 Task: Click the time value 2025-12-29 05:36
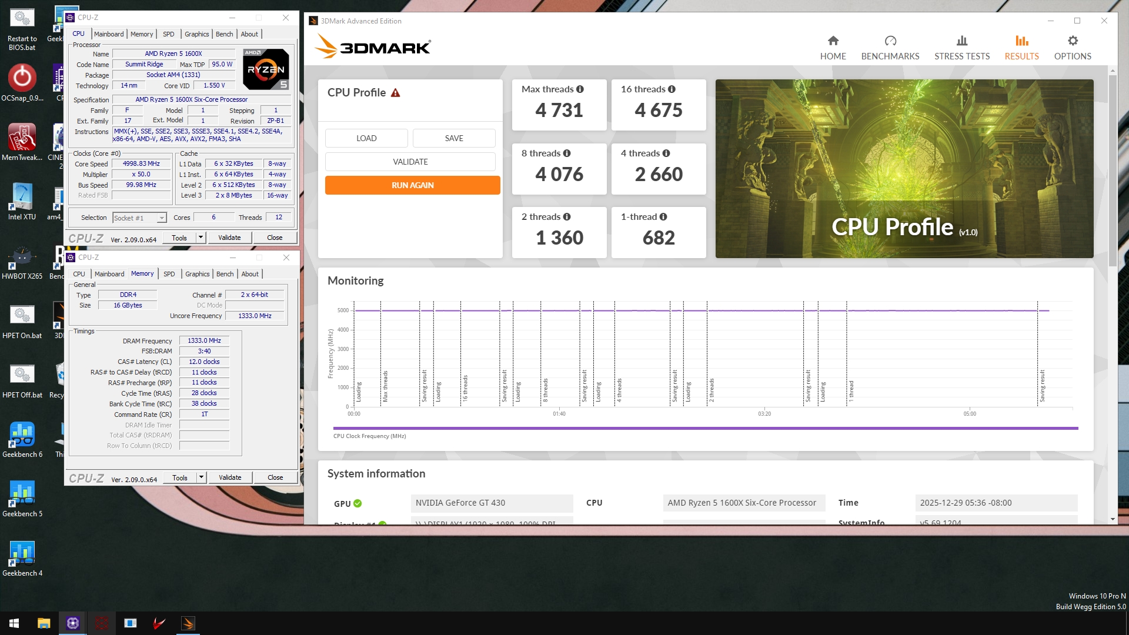coord(996,503)
